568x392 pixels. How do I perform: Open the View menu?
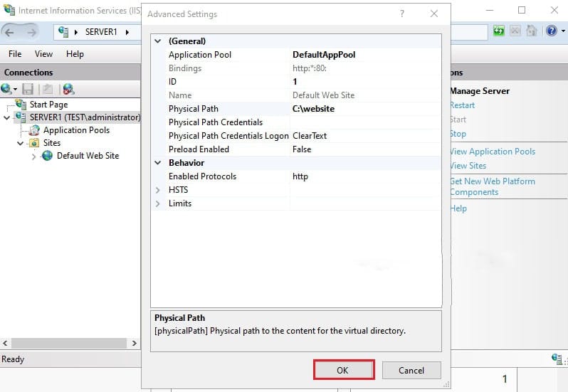point(44,54)
